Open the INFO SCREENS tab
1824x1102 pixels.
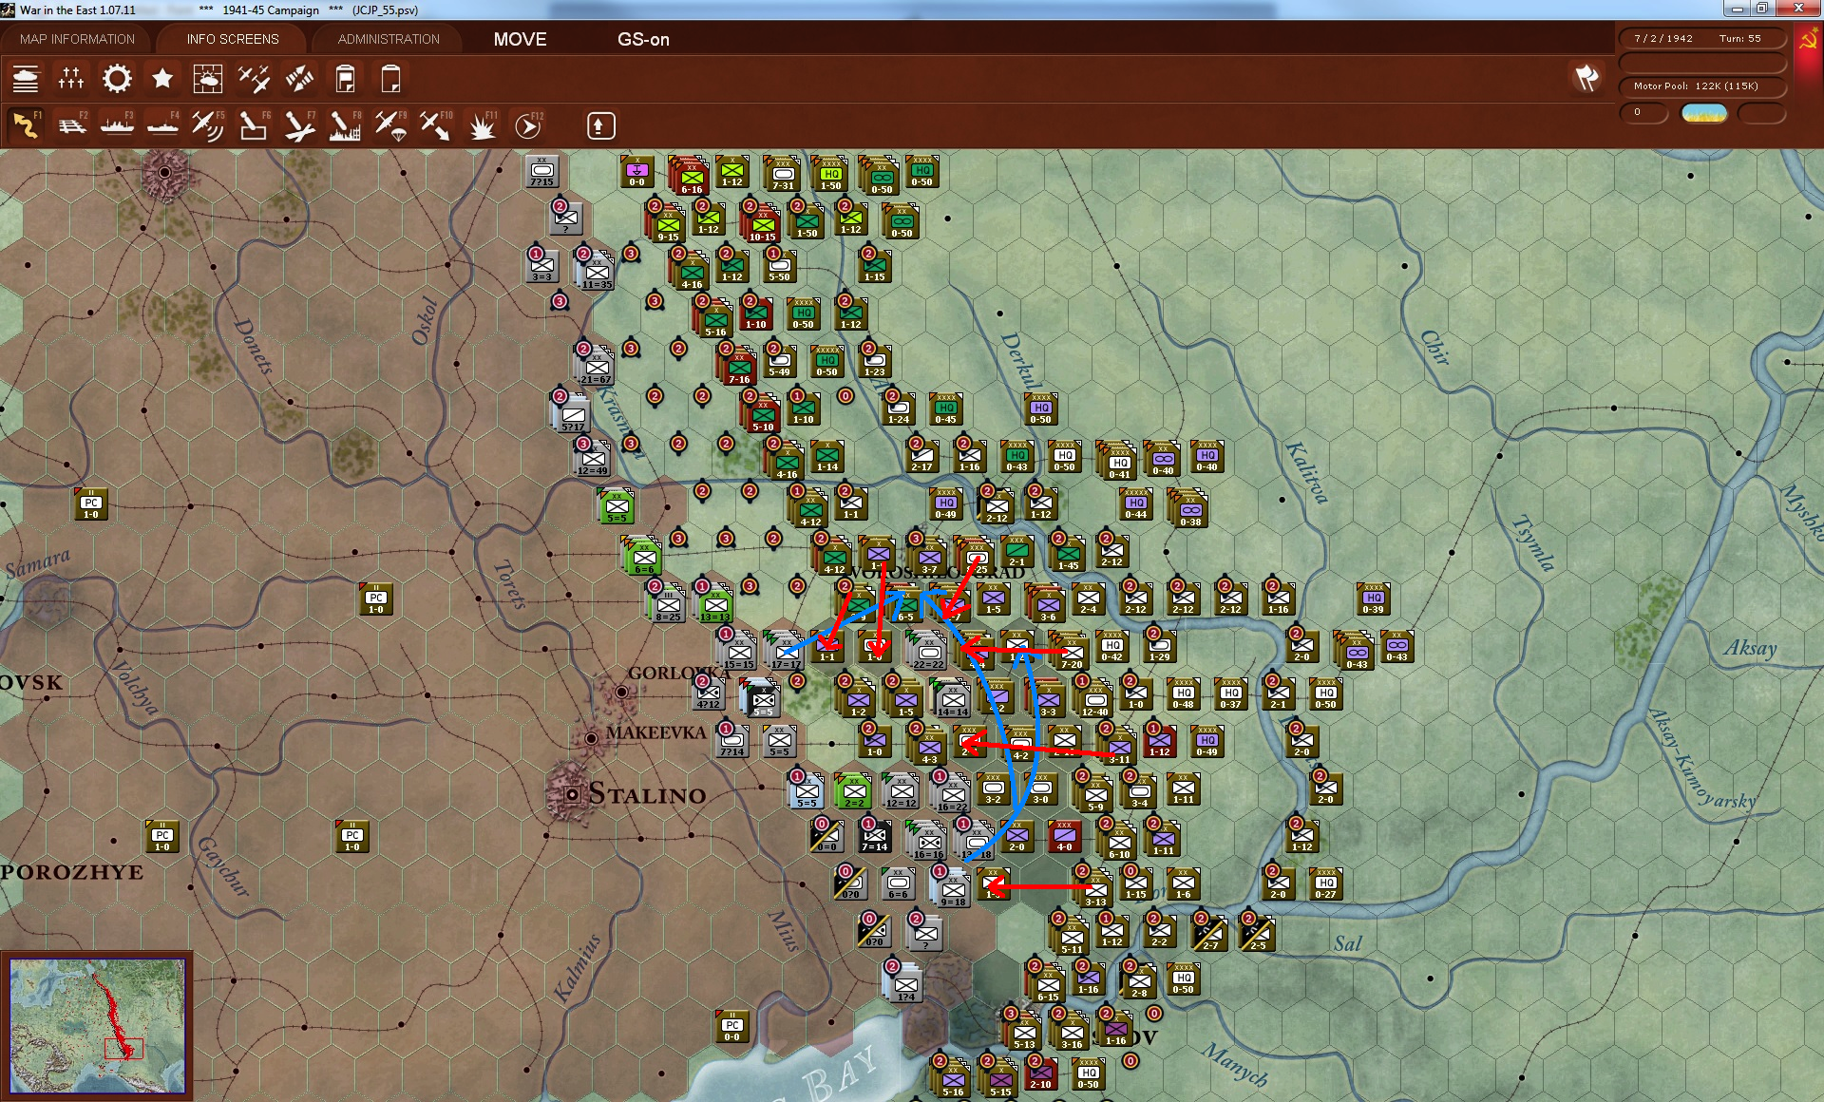point(233,39)
